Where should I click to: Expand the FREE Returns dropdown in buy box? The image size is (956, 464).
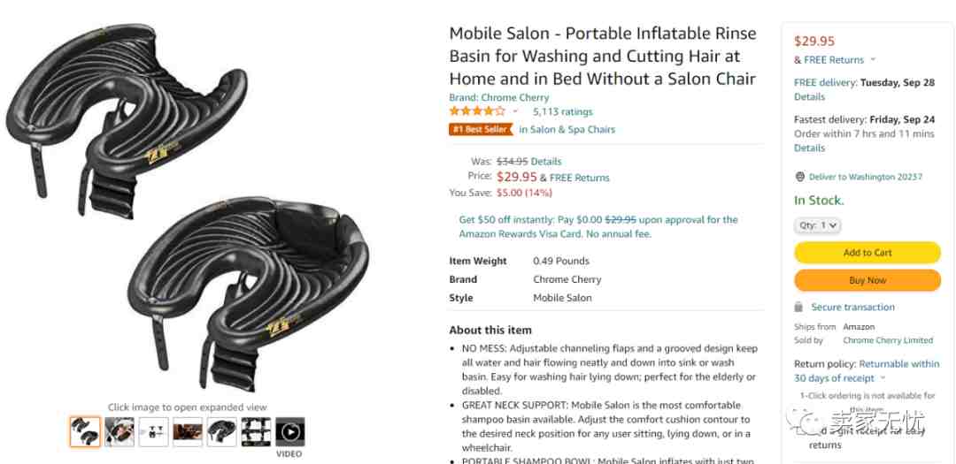(873, 60)
